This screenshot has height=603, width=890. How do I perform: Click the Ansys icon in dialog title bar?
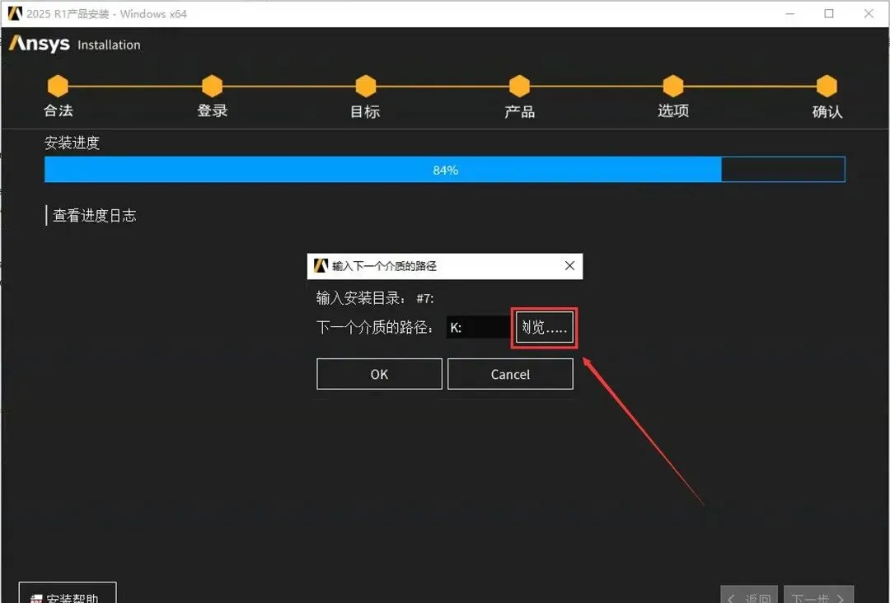pos(321,265)
